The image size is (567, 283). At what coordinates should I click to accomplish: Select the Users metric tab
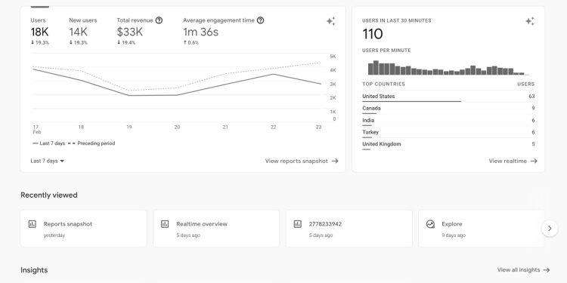(x=40, y=31)
